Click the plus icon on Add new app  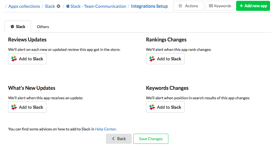[241, 6]
